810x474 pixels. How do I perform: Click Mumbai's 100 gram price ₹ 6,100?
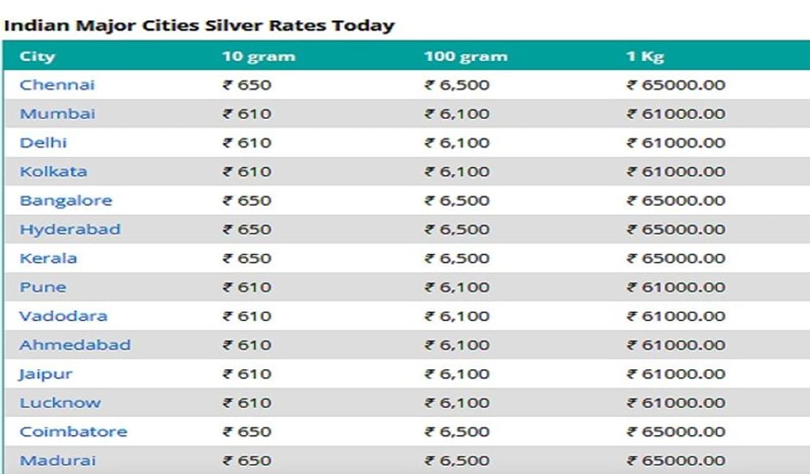[x=457, y=114]
